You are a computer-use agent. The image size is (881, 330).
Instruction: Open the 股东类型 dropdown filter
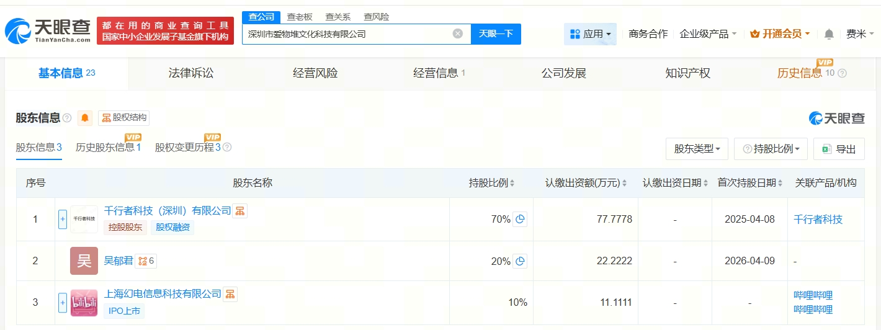point(697,149)
